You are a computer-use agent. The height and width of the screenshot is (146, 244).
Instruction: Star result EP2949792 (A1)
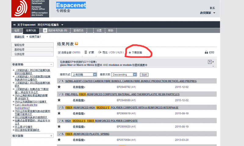click(x=59, y=87)
